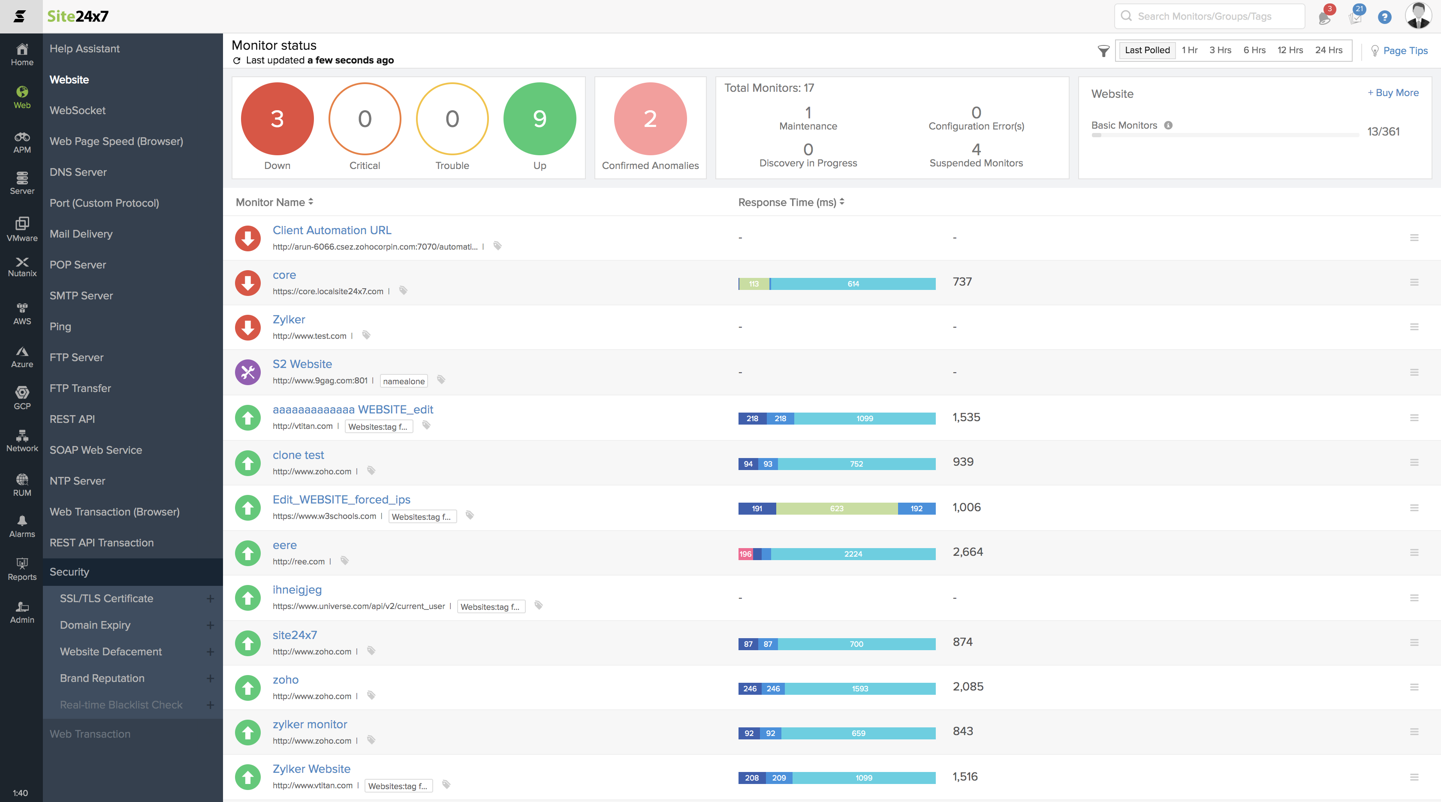Click the blue help question mark icon
The width and height of the screenshot is (1441, 802).
click(1384, 17)
